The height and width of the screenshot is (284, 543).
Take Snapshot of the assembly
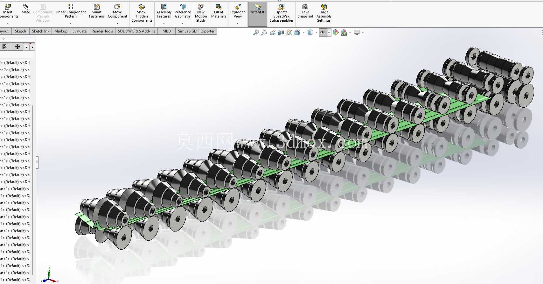point(305,11)
